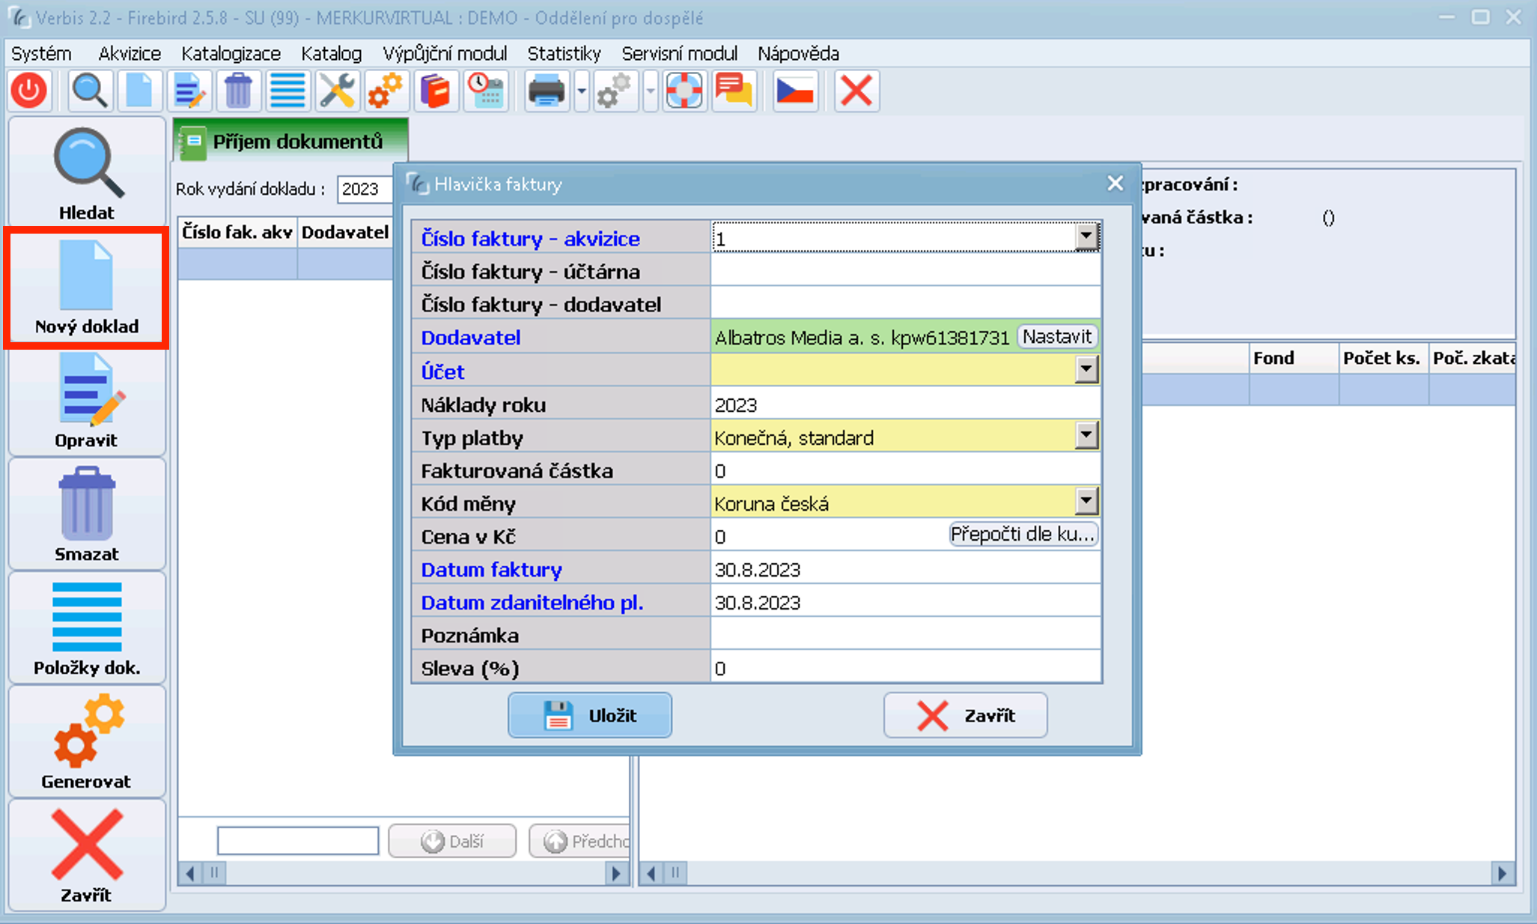Click the Datum faktury field

pos(905,569)
